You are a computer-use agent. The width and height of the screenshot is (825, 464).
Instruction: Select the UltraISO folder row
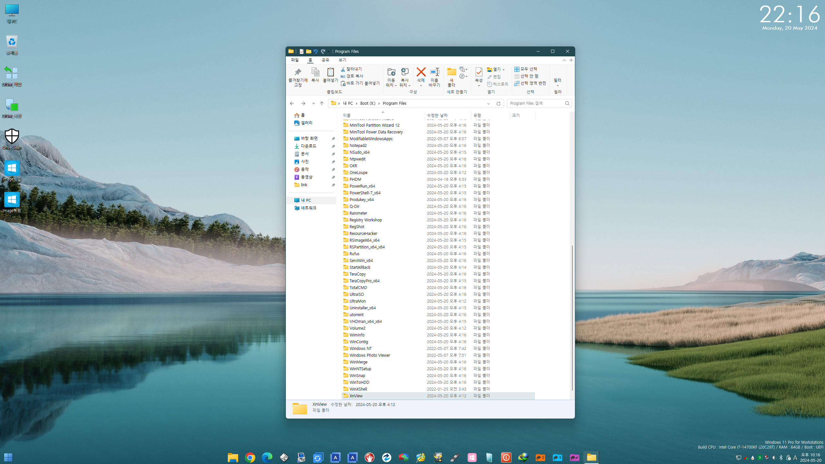[438, 294]
